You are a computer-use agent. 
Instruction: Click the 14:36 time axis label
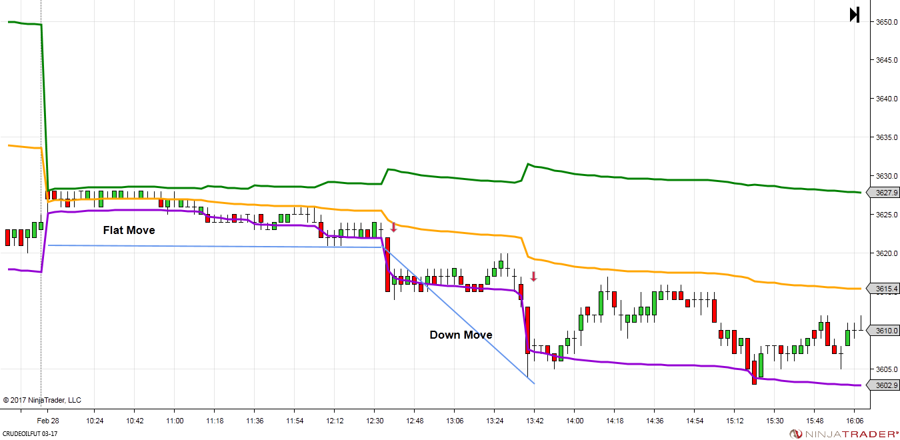(654, 421)
